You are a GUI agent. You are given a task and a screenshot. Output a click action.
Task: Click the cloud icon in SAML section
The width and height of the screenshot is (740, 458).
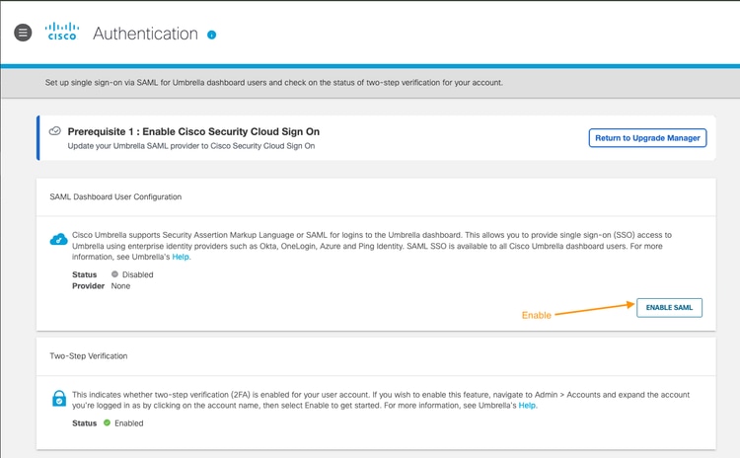(58, 240)
